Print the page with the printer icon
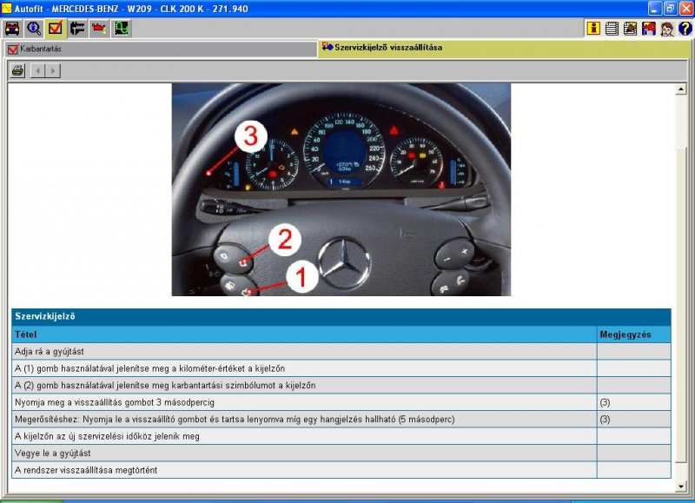Screen dimensions: 695x503 (17, 70)
